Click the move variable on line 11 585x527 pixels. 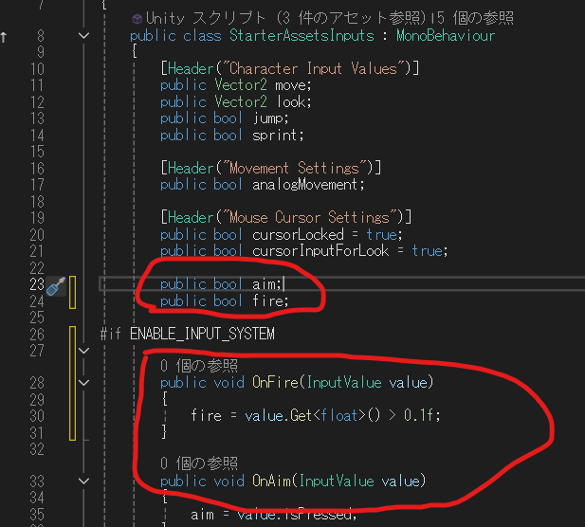tap(290, 85)
